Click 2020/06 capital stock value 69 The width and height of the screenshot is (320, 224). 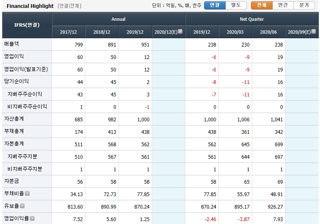tap(280, 182)
